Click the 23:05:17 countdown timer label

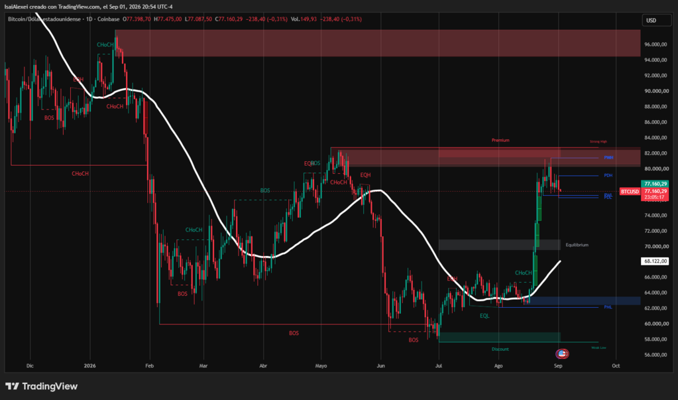pos(655,197)
